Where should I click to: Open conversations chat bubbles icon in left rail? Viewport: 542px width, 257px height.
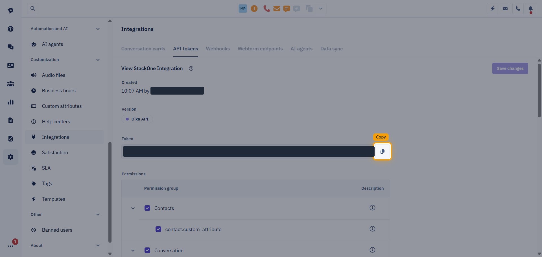(x=10, y=47)
